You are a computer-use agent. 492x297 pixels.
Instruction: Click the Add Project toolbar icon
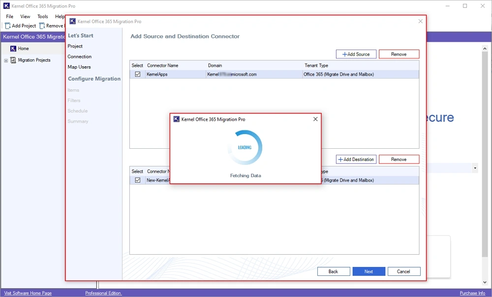pos(8,26)
